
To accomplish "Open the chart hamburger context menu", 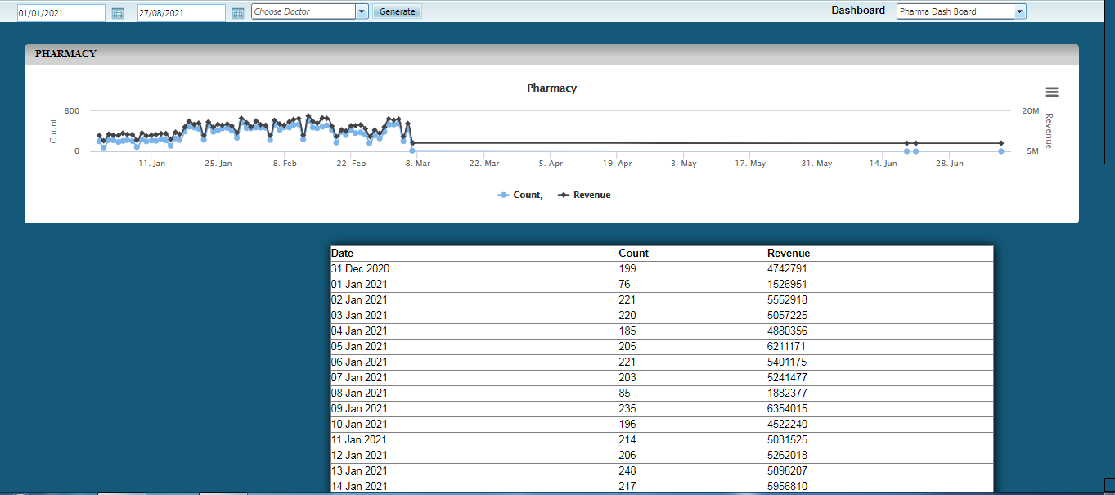I will [x=1052, y=92].
